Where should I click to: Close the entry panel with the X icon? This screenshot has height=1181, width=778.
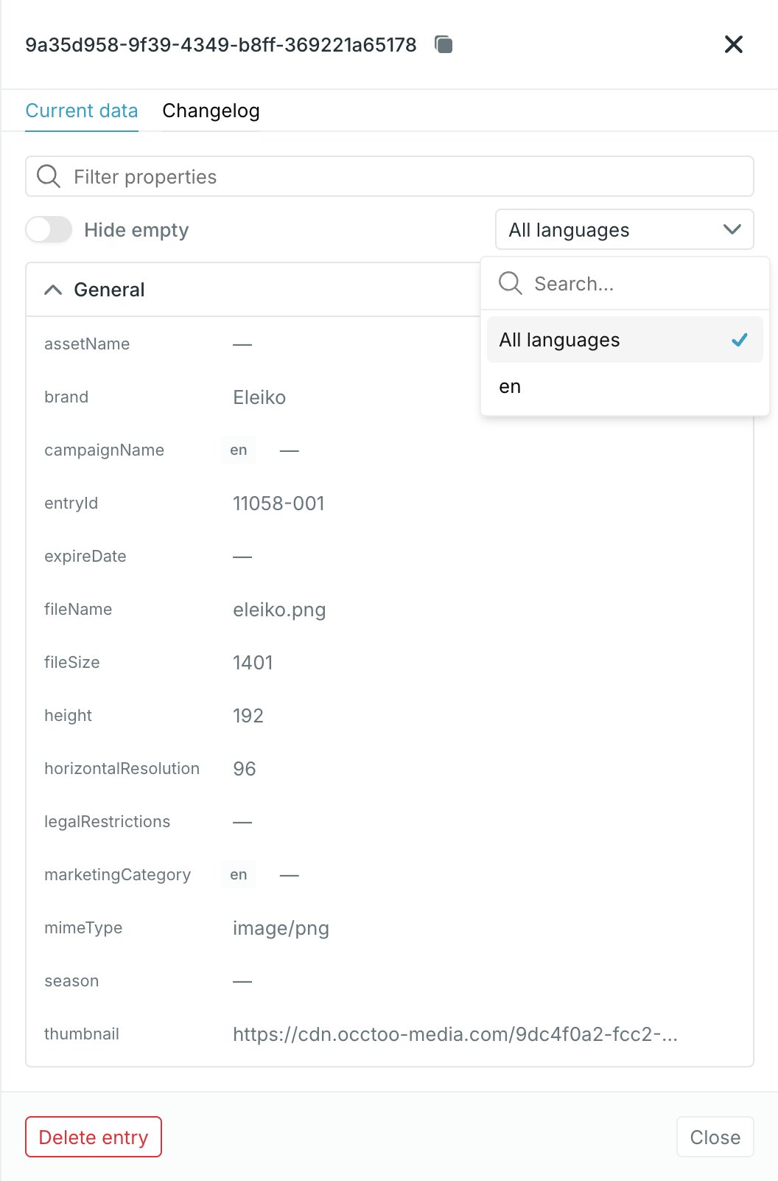pos(733,44)
